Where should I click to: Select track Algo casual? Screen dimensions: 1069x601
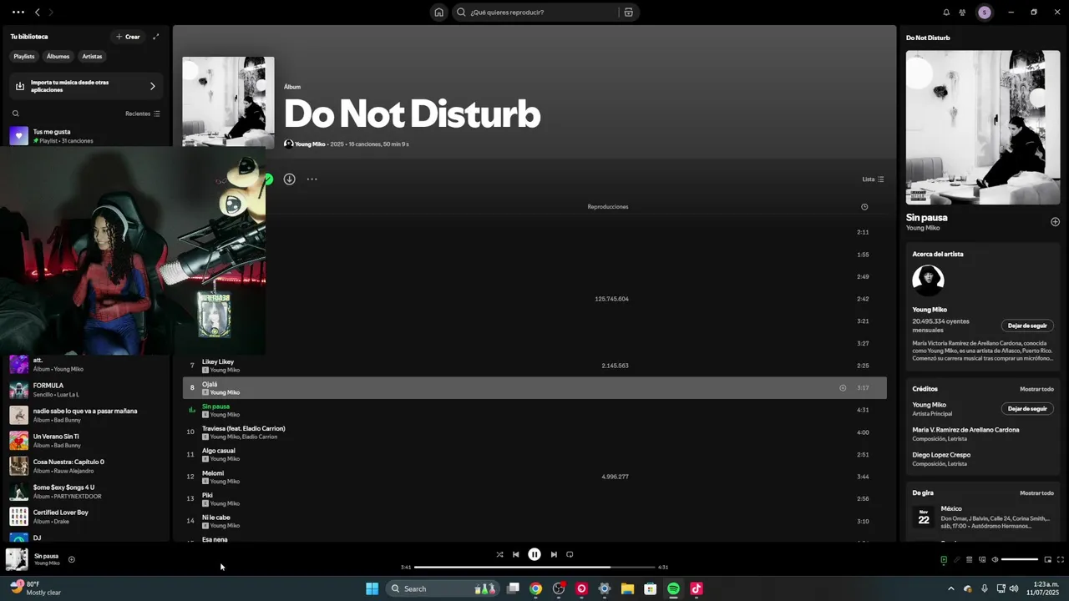[x=534, y=454]
